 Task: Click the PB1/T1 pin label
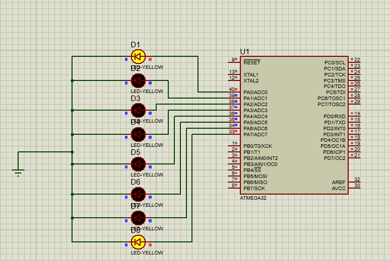pos(252,152)
